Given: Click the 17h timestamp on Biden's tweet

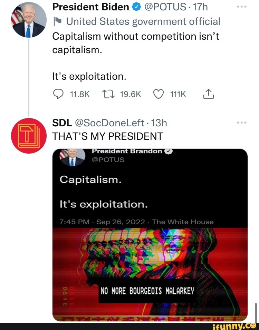Looking at the screenshot, I should coord(200,6).
